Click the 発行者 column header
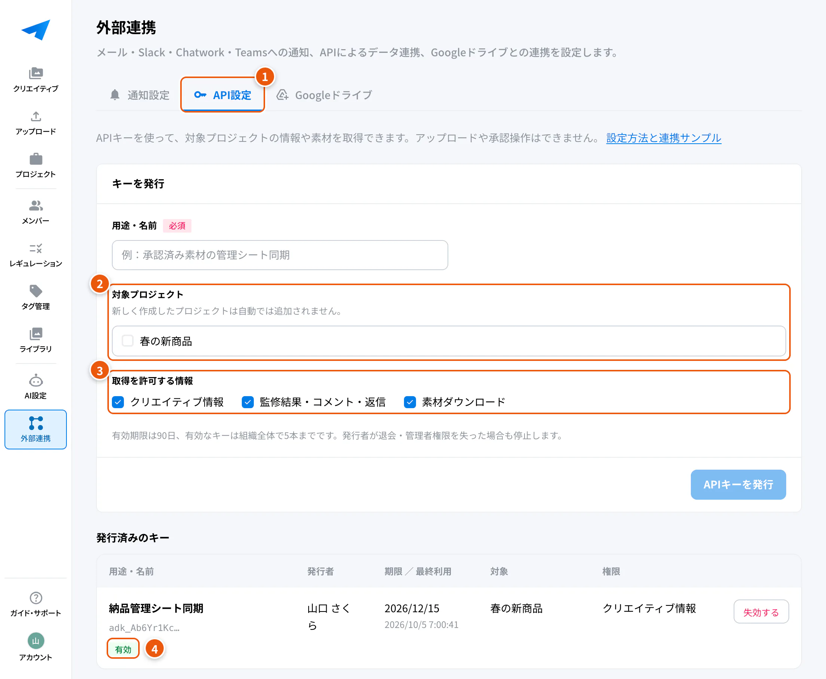The image size is (826, 679). coord(320,571)
